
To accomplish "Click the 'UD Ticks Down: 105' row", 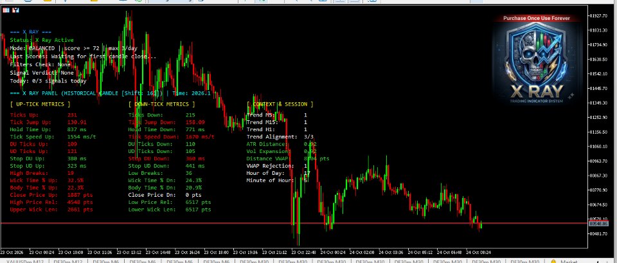I will coord(161,151).
